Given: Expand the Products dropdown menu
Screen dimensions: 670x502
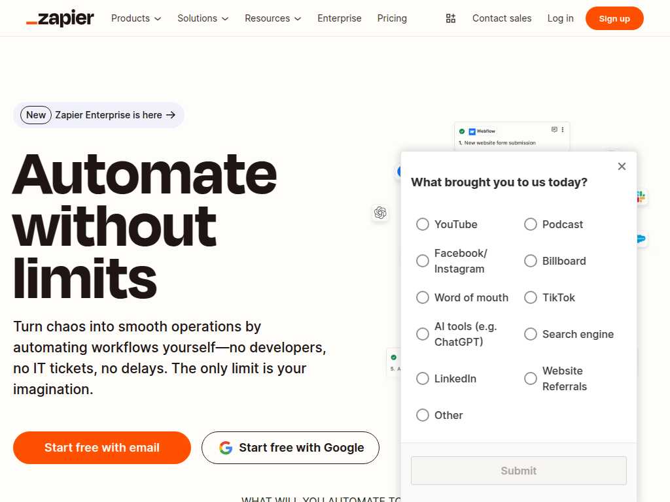Looking at the screenshot, I should pyautogui.click(x=136, y=18).
